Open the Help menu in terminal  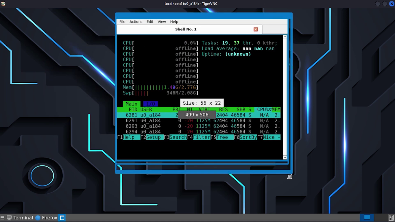(174, 22)
